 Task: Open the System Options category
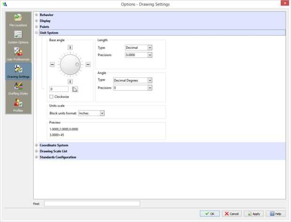18,37
